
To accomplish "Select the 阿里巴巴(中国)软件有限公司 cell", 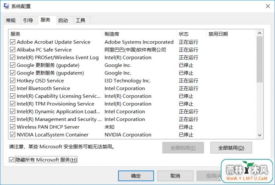I will 135,50.
